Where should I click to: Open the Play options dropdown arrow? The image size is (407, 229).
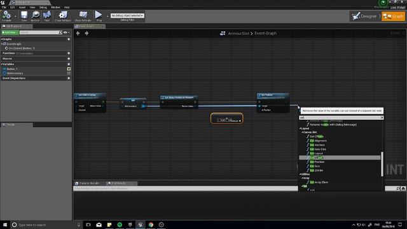[107, 17]
